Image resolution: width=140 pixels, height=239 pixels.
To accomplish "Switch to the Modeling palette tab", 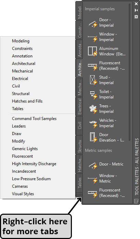I will (79, 11).
